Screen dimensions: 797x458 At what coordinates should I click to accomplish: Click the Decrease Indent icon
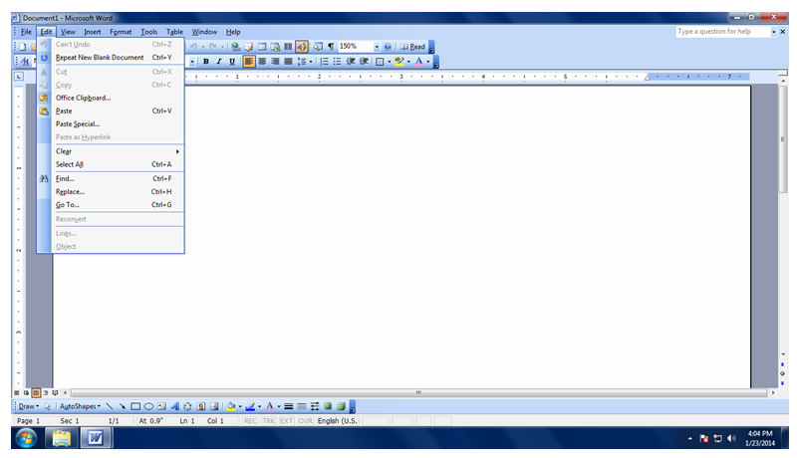click(351, 62)
